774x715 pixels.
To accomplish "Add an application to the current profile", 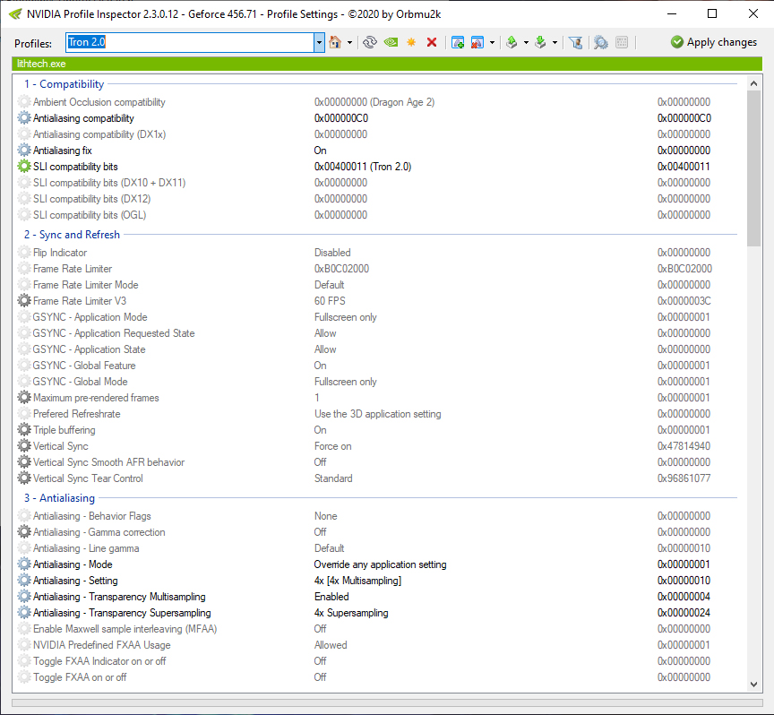I will click(x=458, y=42).
